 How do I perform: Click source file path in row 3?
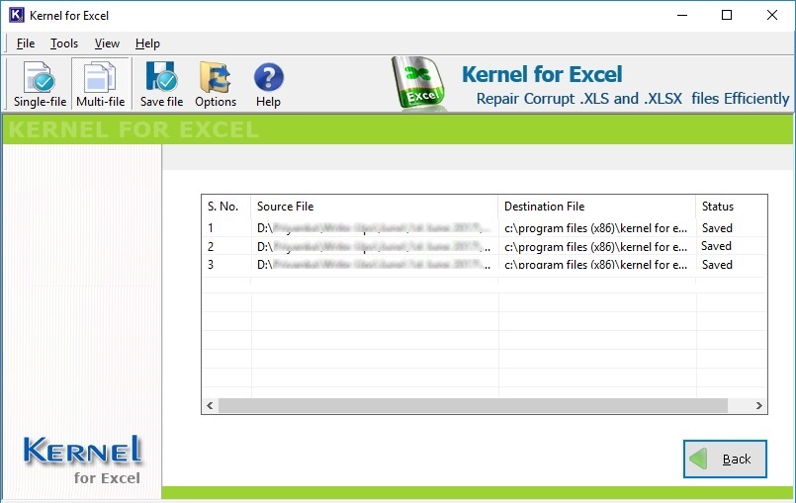[x=374, y=265]
